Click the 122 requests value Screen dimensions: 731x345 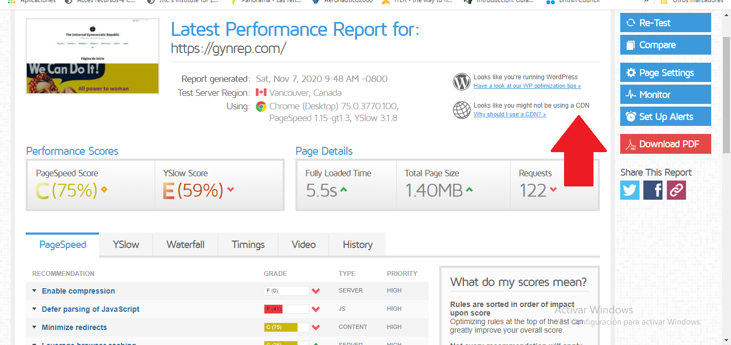pyautogui.click(x=533, y=190)
